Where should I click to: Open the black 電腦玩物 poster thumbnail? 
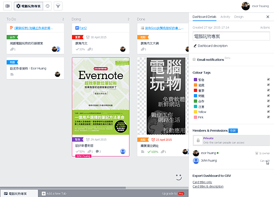[166, 96]
